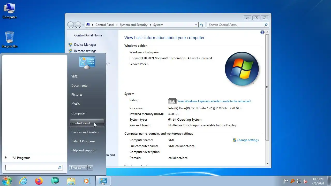Click the 'Service Pack 1' text
Image resolution: width=331 pixels, height=186 pixels.
point(139,64)
